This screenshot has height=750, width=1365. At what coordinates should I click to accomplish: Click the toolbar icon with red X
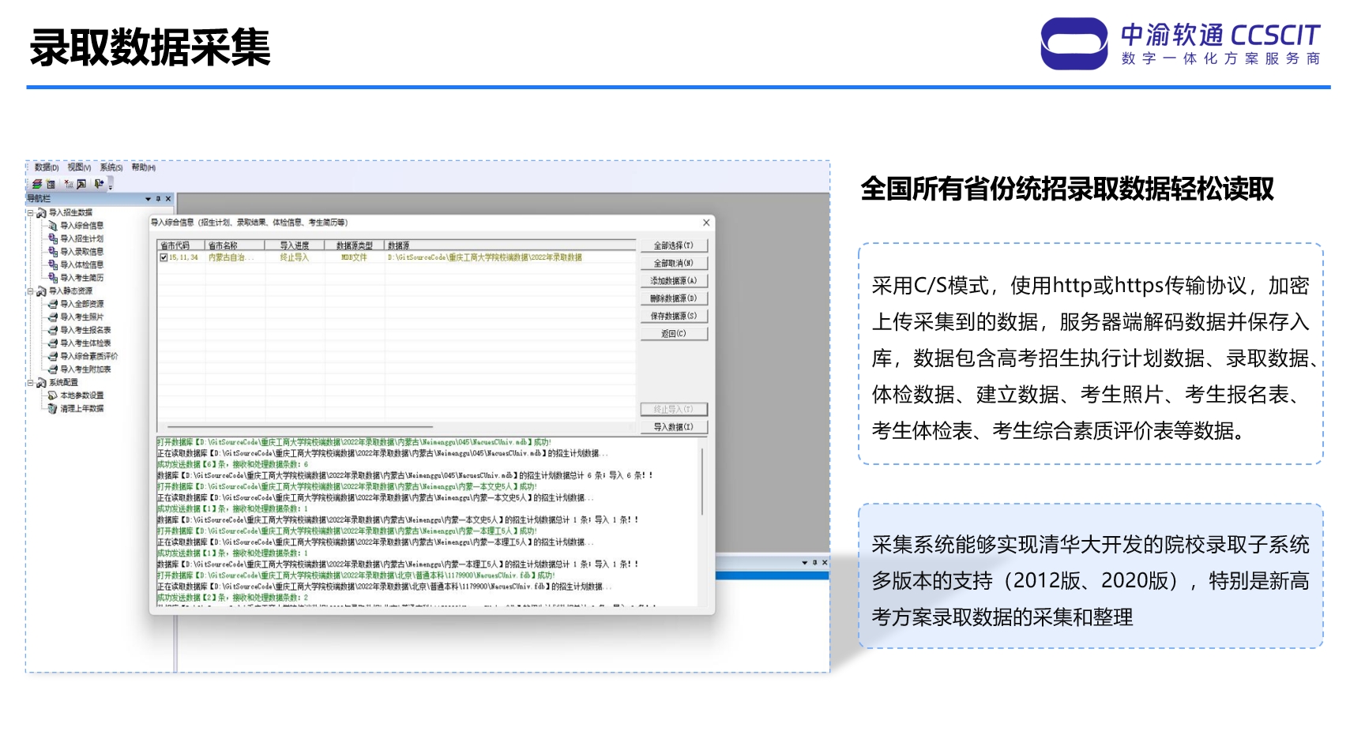[x=69, y=184]
